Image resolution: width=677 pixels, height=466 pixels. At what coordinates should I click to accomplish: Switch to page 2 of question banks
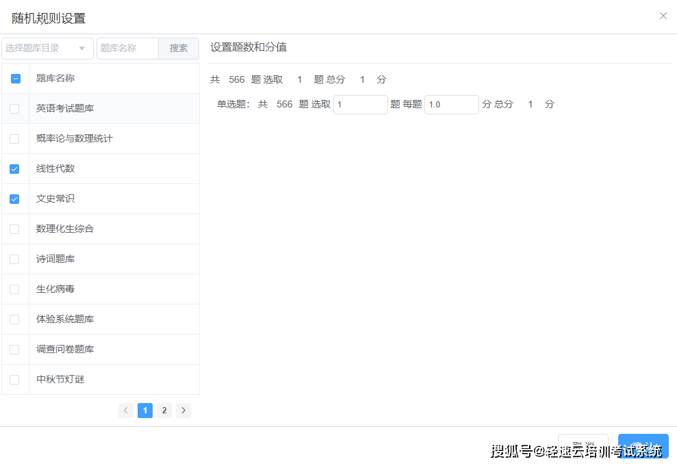click(164, 411)
